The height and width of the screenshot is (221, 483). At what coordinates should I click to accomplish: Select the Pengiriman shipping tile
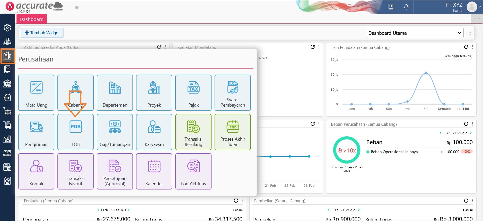click(36, 132)
